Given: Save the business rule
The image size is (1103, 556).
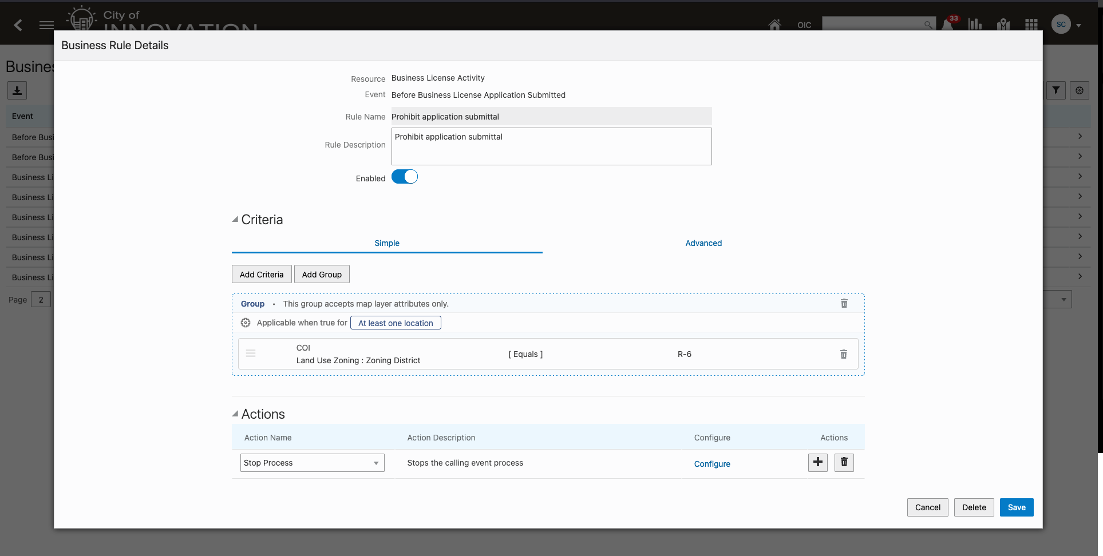Looking at the screenshot, I should point(1017,507).
